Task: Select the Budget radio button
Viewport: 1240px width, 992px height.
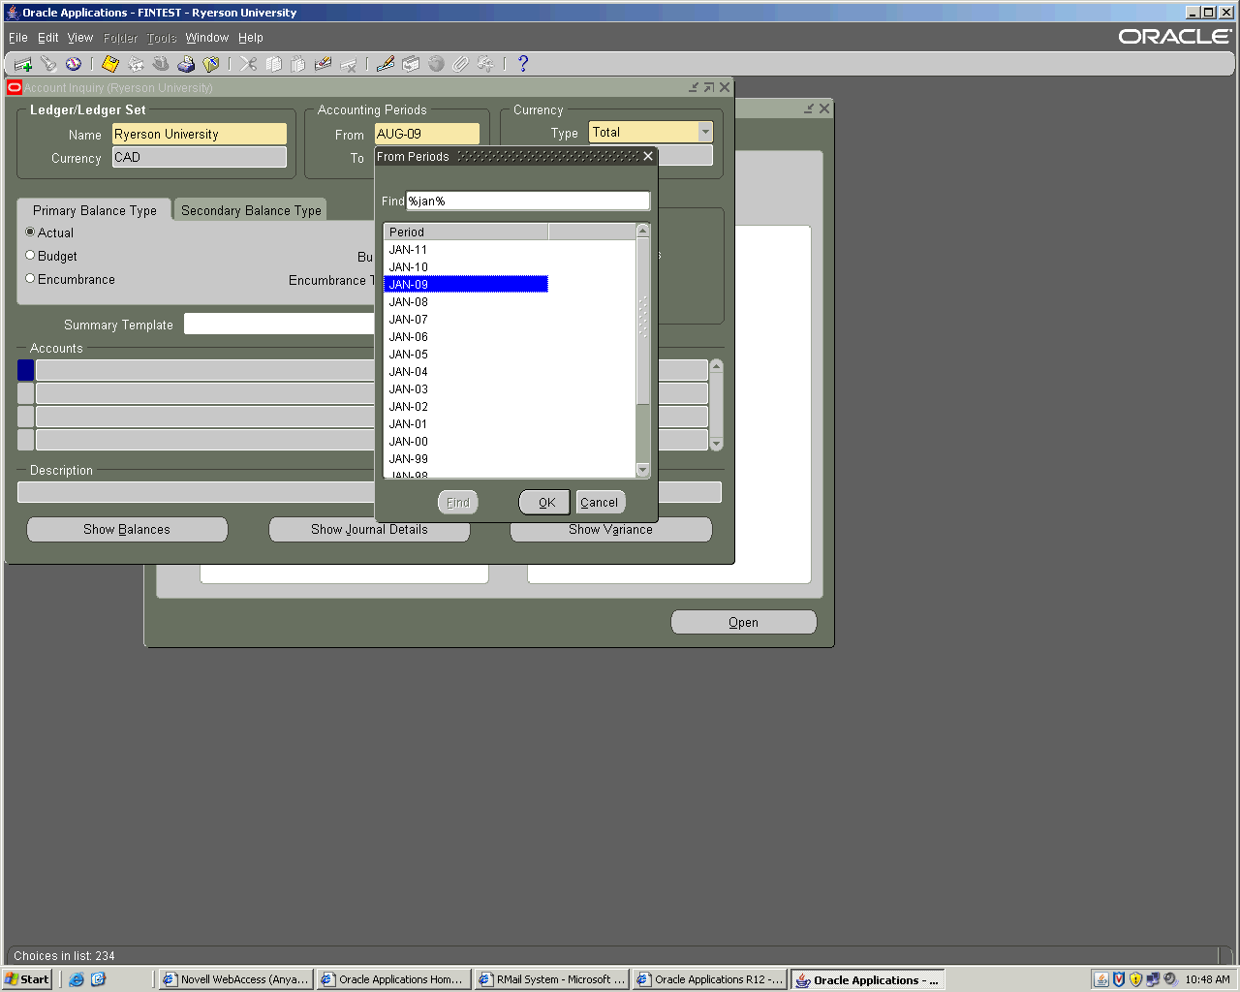Action: click(30, 256)
